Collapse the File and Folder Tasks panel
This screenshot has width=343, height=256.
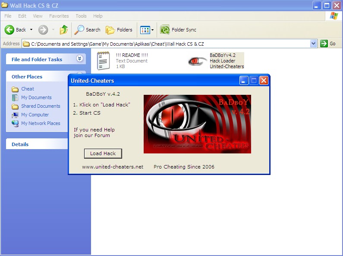(x=80, y=58)
